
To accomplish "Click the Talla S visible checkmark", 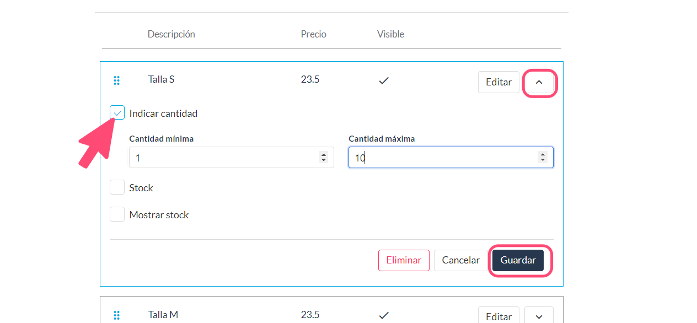I will pos(384,80).
